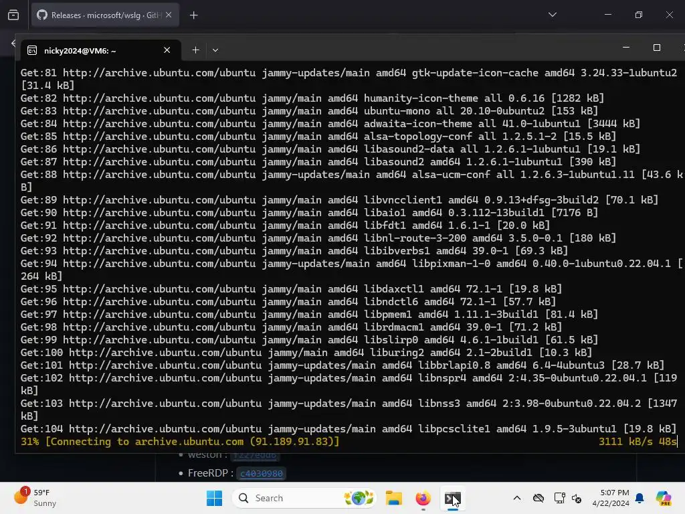Screen dimensions: 685x514
Task: Maximize the terminal window
Action: [657, 48]
